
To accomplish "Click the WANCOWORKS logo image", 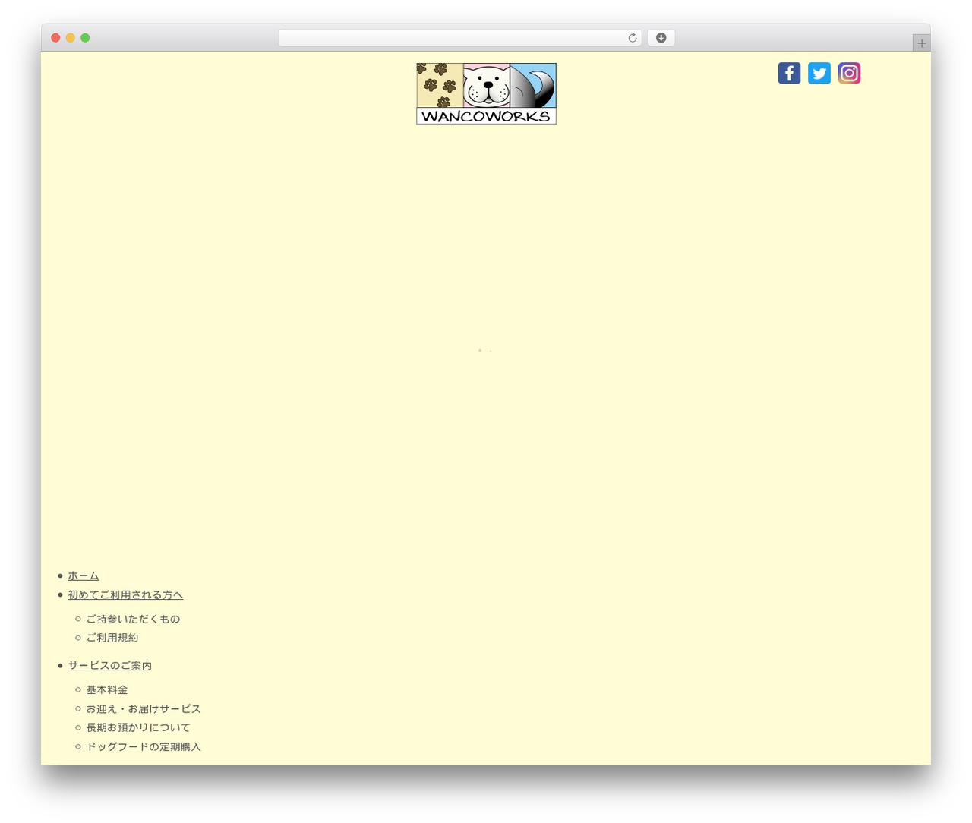I will 486,93.
